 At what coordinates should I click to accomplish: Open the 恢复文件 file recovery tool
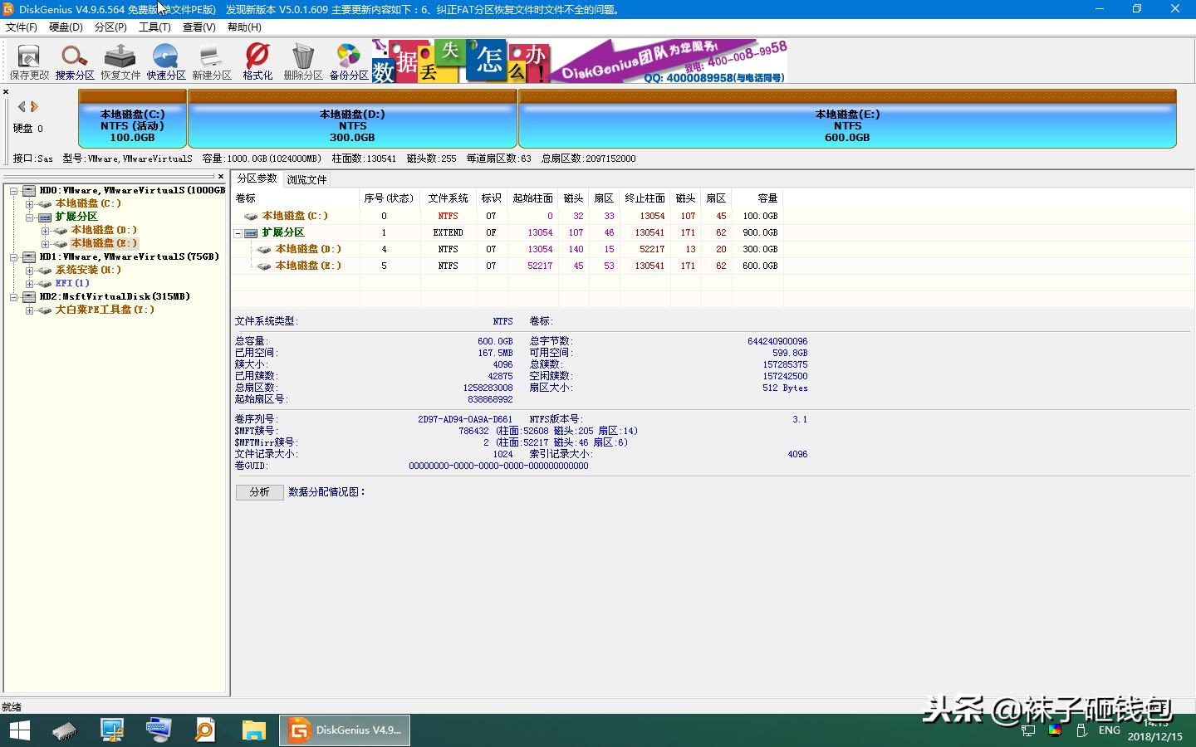point(120,61)
